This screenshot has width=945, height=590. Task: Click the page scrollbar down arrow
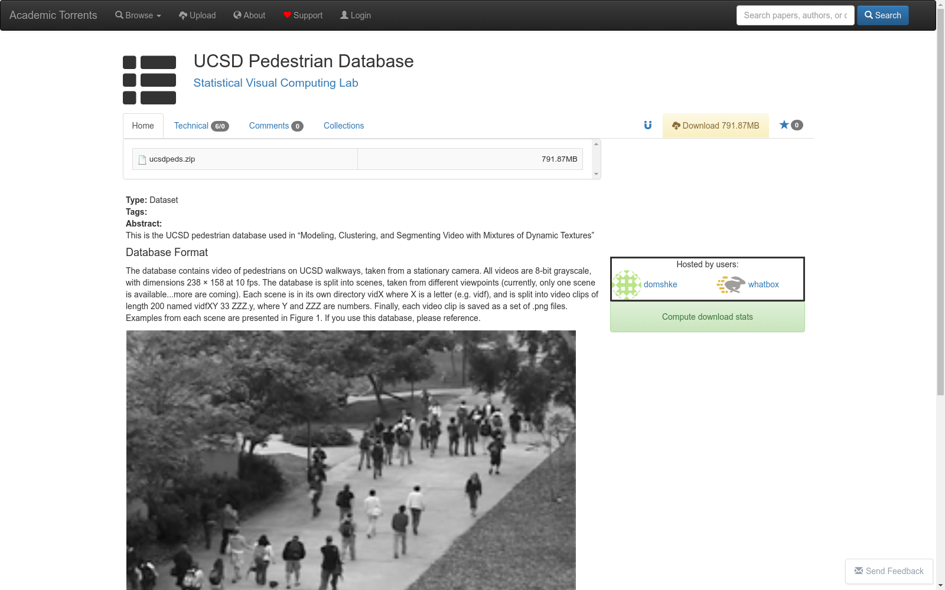[940, 585]
